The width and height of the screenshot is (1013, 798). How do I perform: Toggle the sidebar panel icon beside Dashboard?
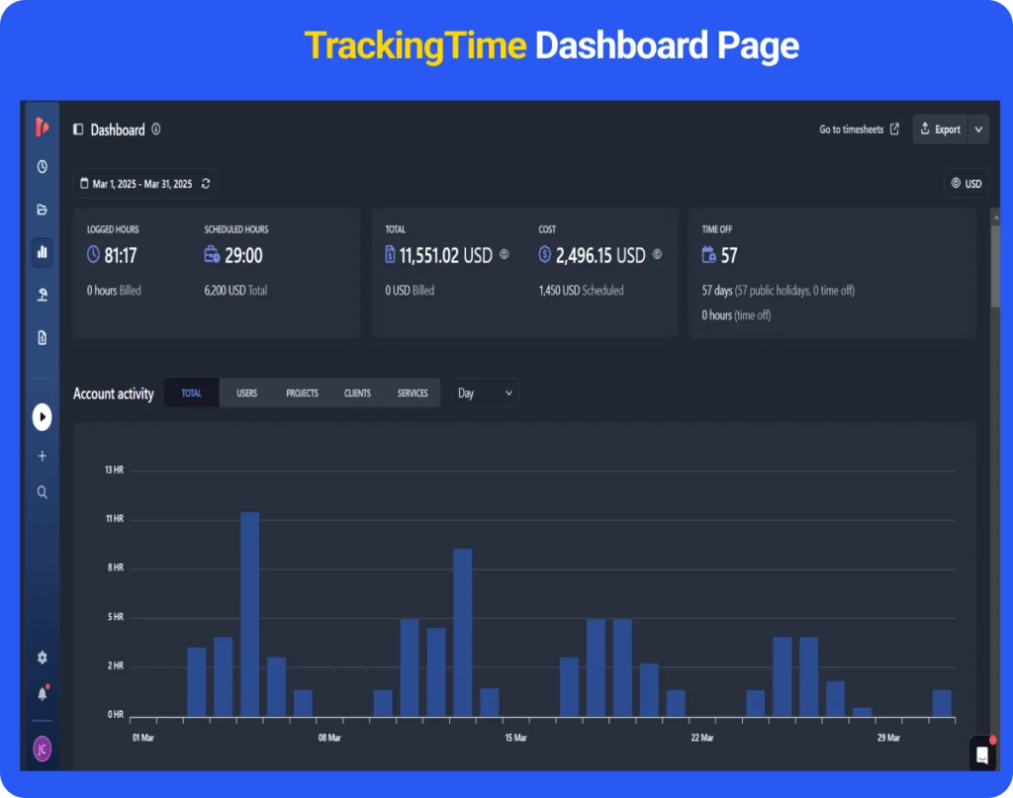tap(78, 130)
